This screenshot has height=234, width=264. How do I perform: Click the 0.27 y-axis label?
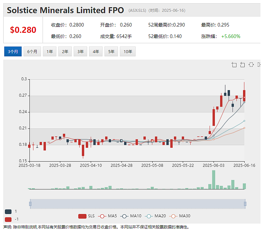tap(23, 95)
